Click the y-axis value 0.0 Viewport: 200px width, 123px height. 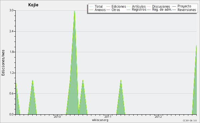(x=11, y=114)
